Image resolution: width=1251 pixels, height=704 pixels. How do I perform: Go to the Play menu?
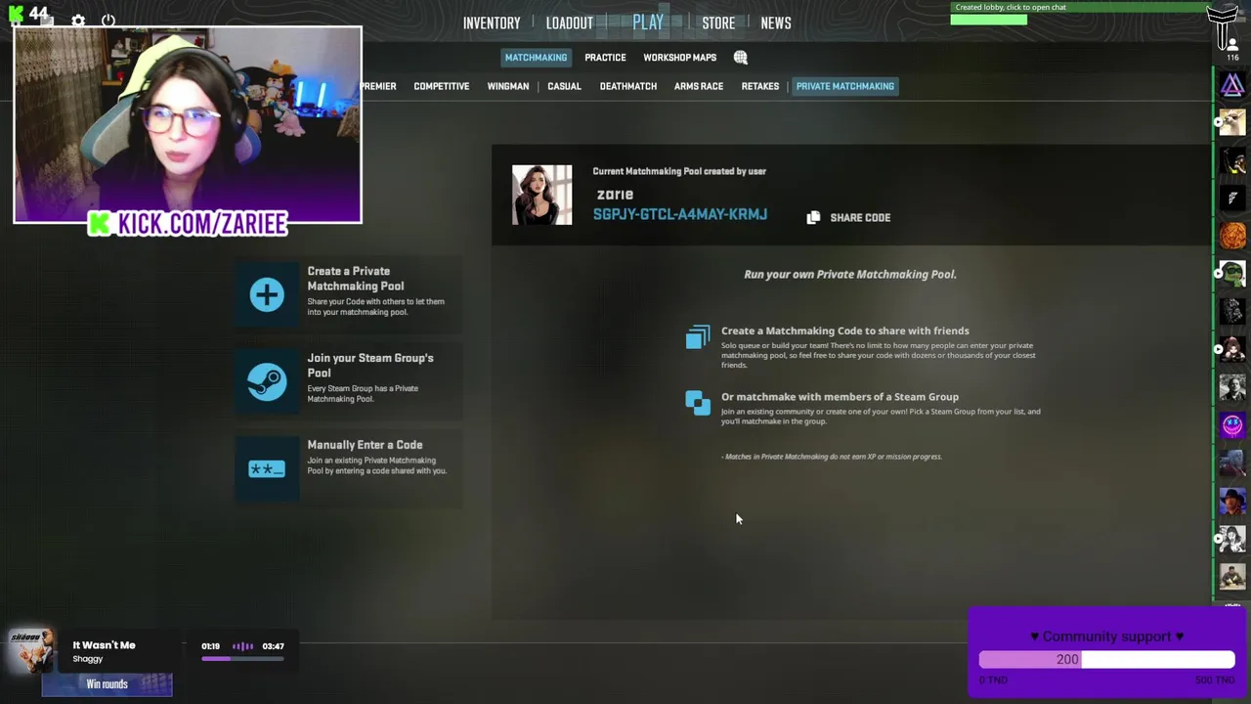click(x=648, y=22)
